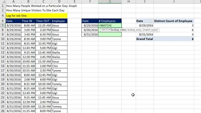Select cell C16 '1:00 PM'
Viewport: 201px width, 113px height.
(x=43, y=66)
